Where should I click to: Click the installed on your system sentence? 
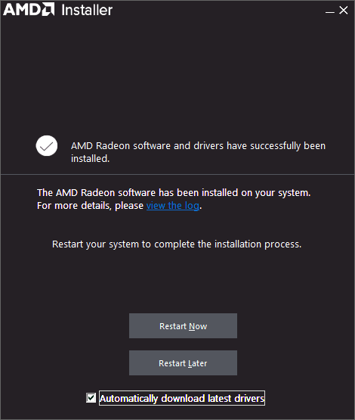click(x=174, y=192)
